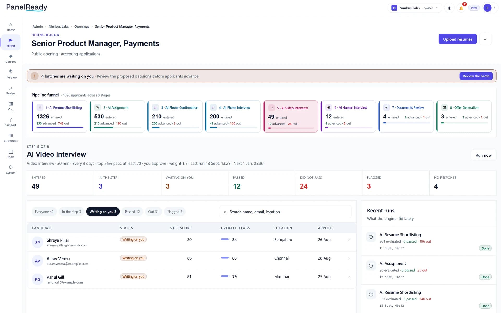Switch to the Passed 12 filter
This screenshot has width=501, height=313.
[x=132, y=212]
